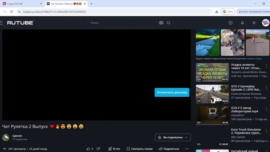The width and height of the screenshot is (270, 152).
Task: Dislike the video with thumbs down
Action: tap(98, 149)
